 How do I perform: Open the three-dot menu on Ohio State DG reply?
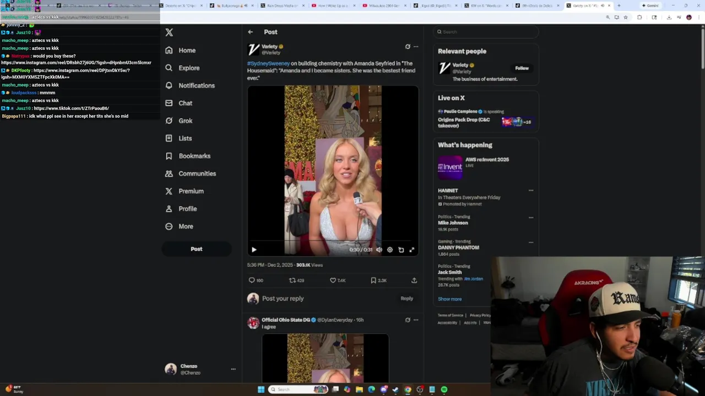416,320
